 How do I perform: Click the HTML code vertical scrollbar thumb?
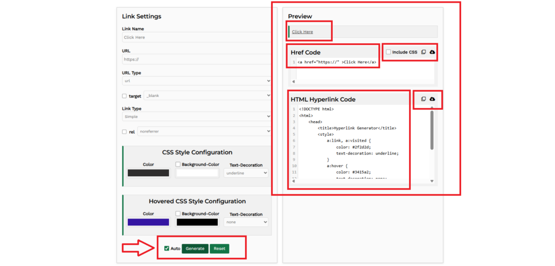pos(432,130)
